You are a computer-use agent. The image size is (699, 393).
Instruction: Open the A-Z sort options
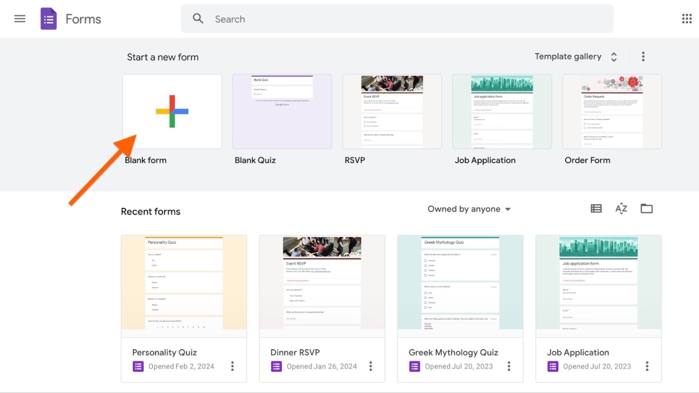tap(621, 209)
